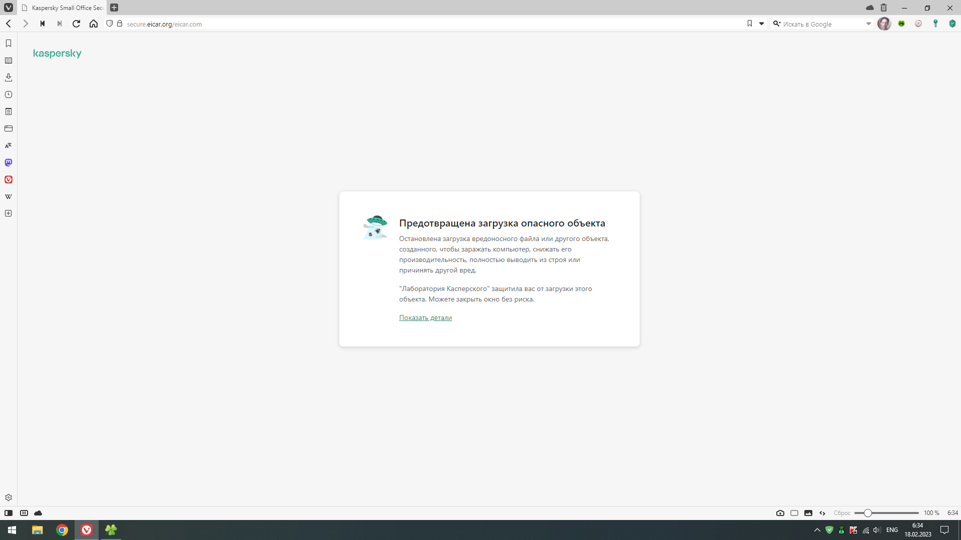
Task: Reload the current page
Action: (77, 23)
